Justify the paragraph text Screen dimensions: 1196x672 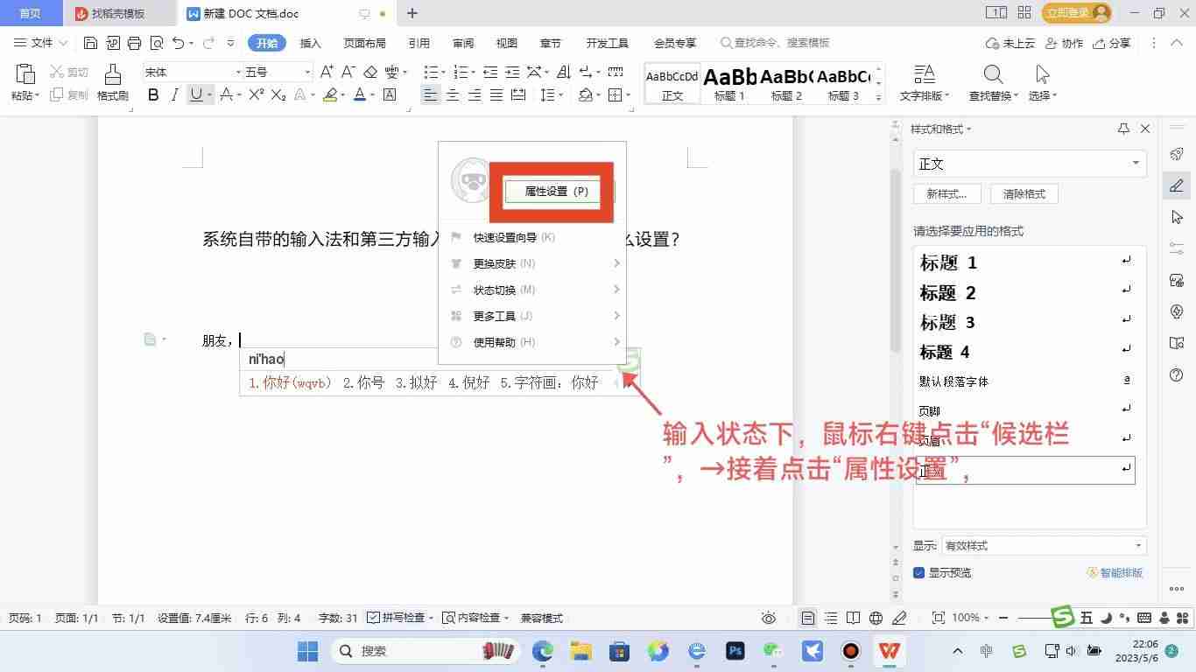click(496, 94)
